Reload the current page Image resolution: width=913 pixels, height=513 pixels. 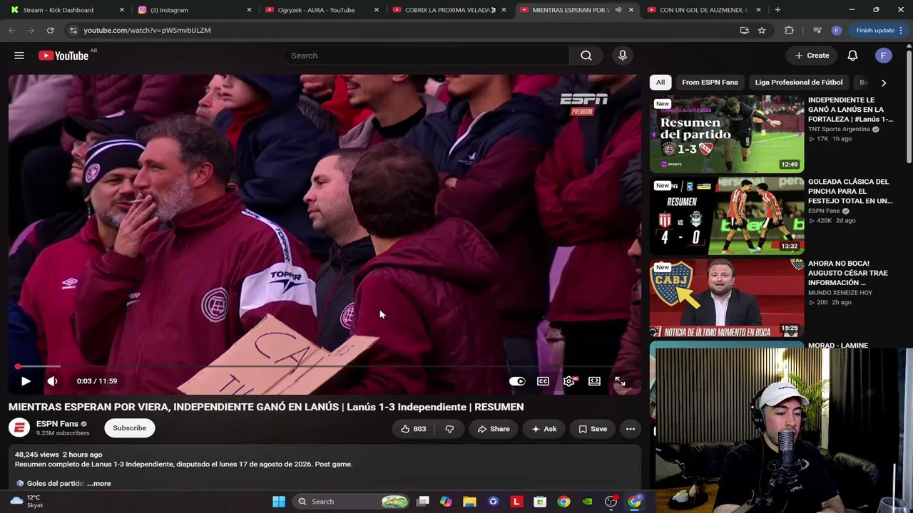[50, 30]
